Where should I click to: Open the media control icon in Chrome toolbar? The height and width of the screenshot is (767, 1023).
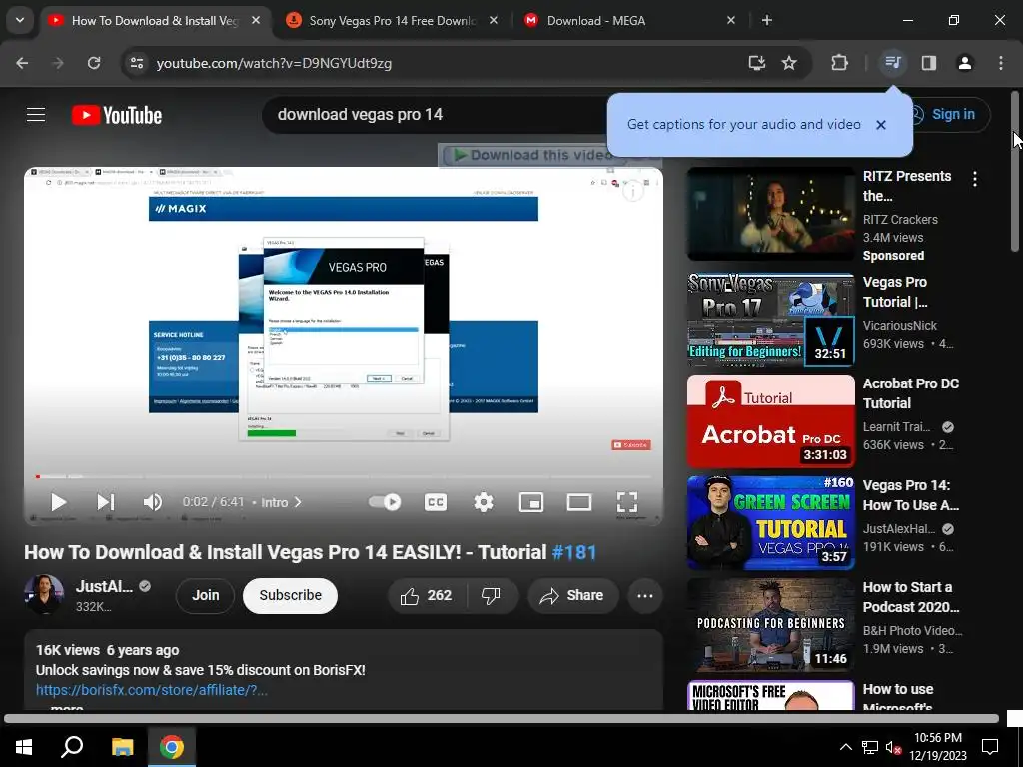point(892,63)
